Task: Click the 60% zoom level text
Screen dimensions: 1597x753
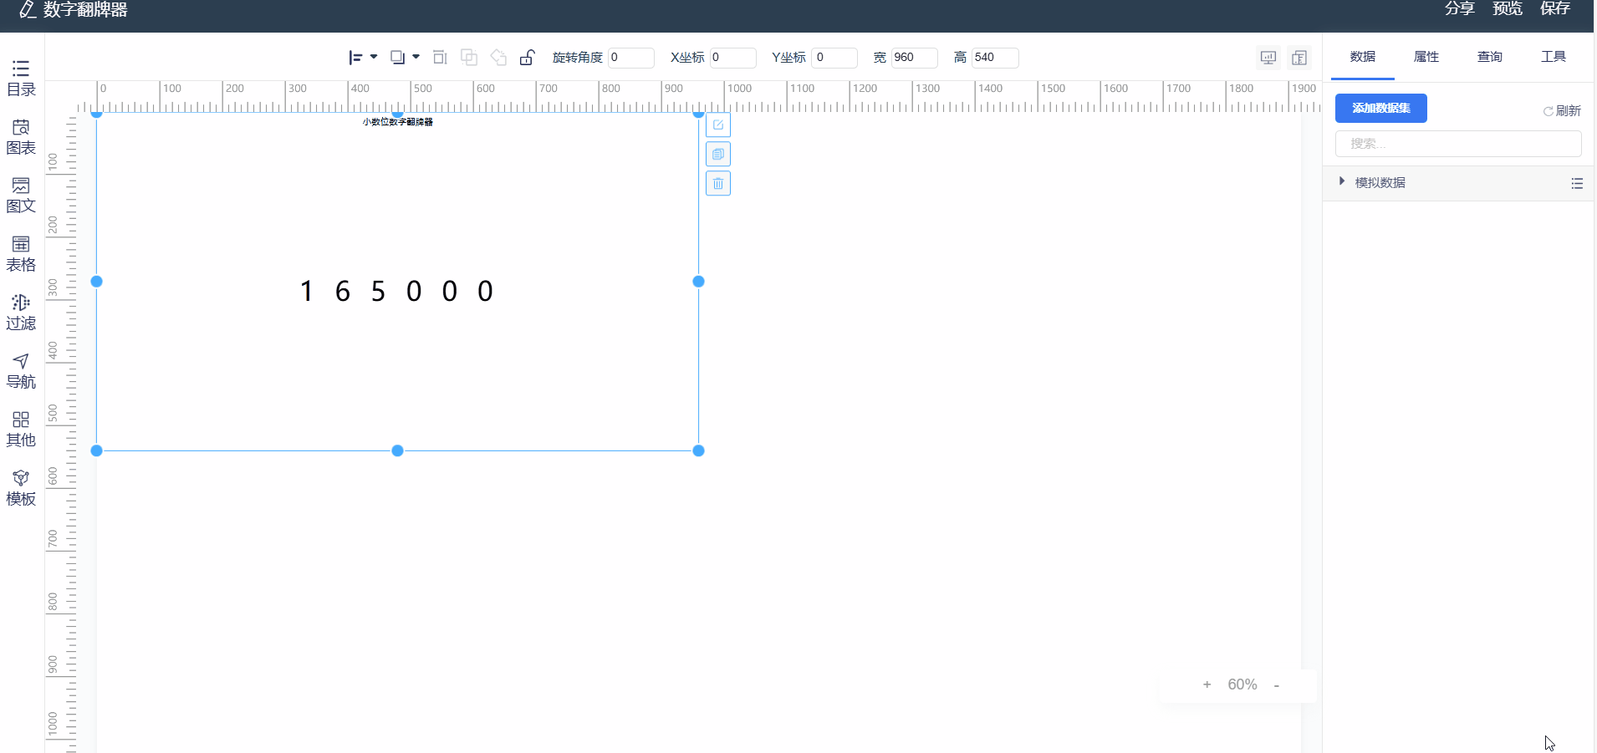Action: point(1242,684)
